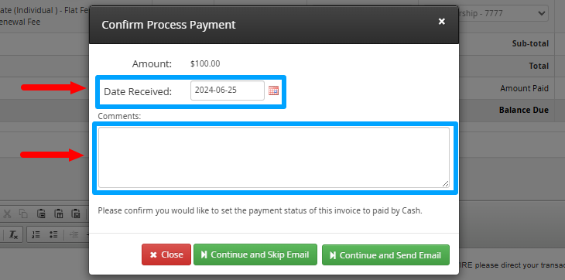Choose Continue and Send Email
This screenshot has height=280, width=565.
tap(385, 255)
